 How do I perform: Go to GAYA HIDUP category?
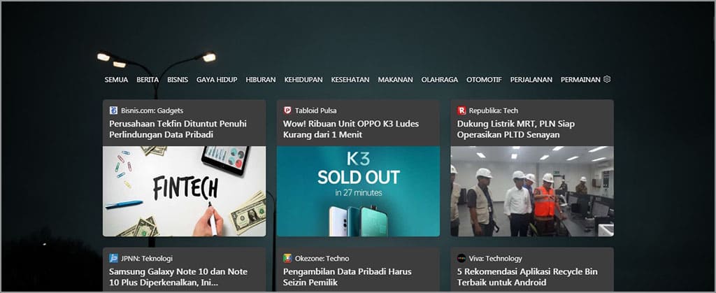[217, 80]
